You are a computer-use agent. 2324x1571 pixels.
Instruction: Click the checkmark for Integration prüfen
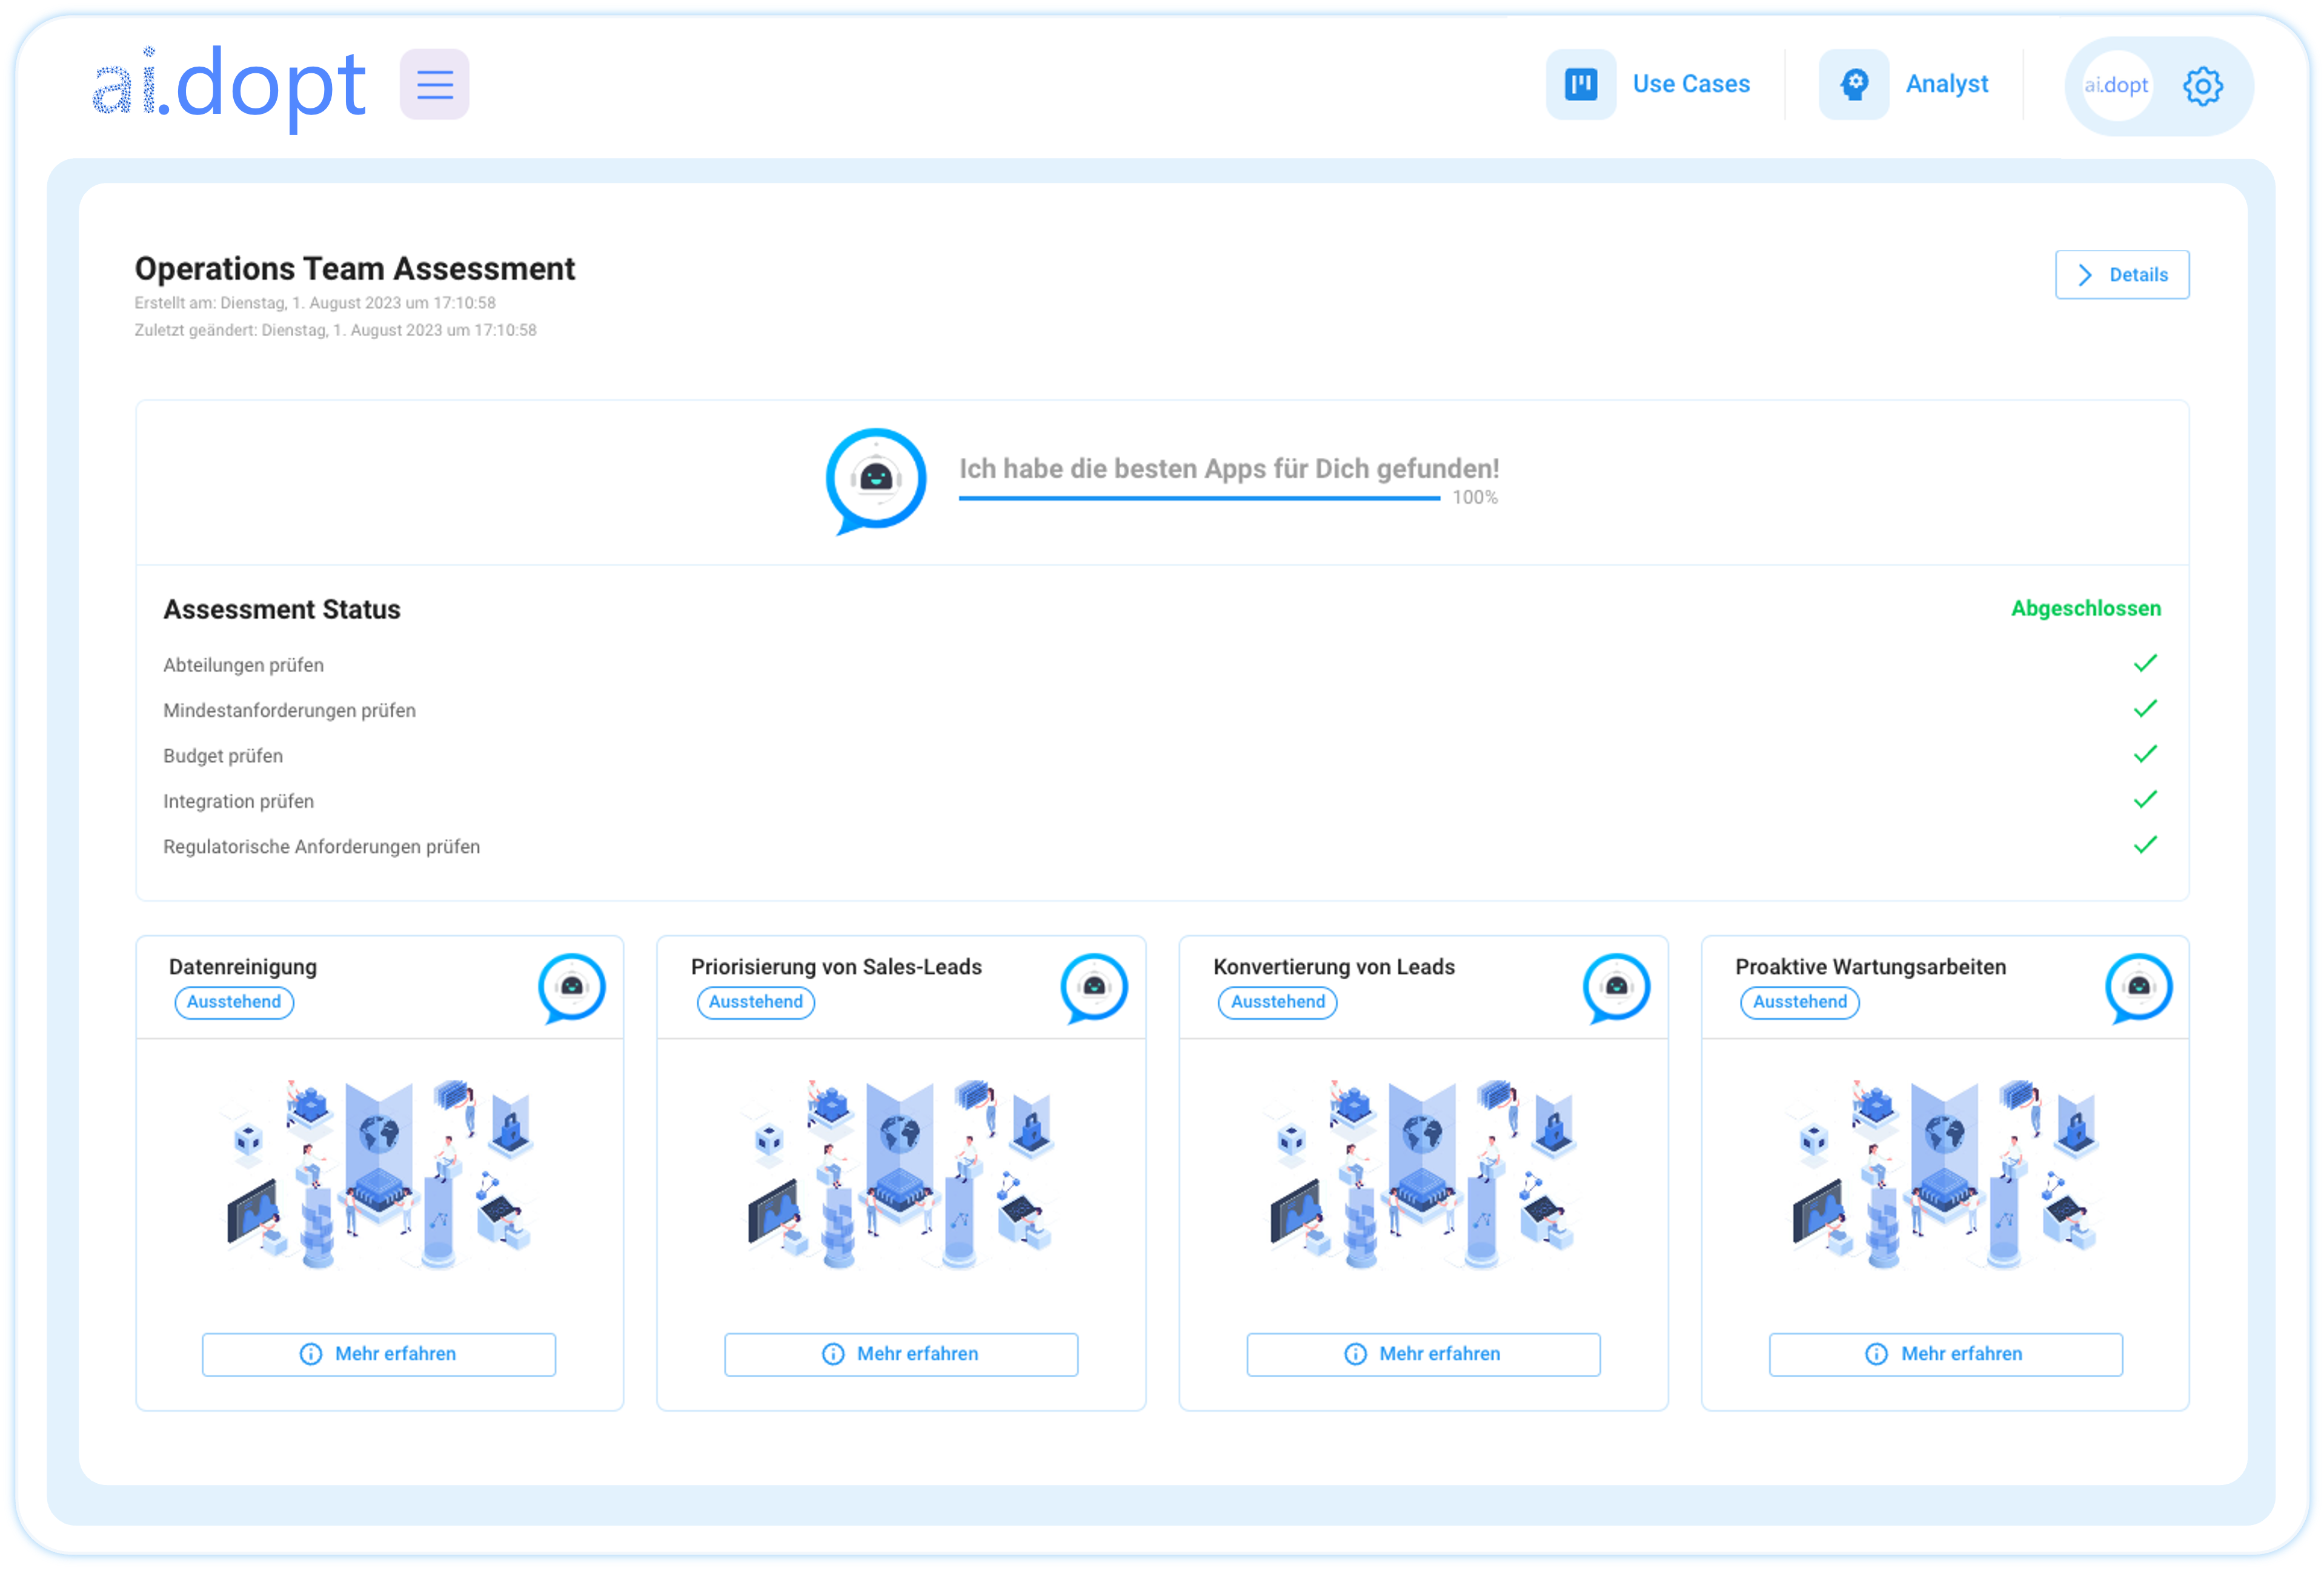point(2144,799)
